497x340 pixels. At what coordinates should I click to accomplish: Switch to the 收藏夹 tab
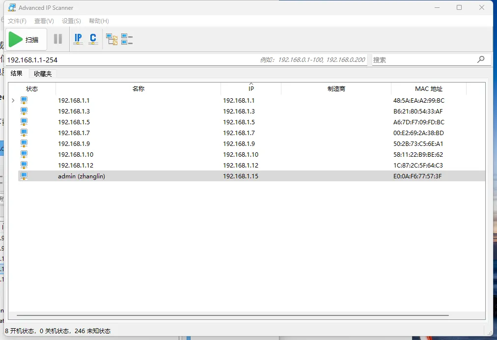coord(43,74)
